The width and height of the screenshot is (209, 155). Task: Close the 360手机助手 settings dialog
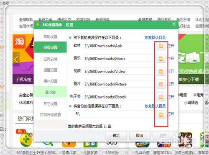(x=174, y=24)
